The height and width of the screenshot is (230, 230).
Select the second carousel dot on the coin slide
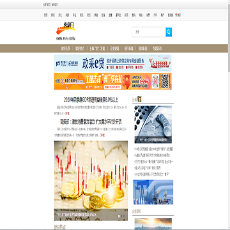(x=121, y=216)
